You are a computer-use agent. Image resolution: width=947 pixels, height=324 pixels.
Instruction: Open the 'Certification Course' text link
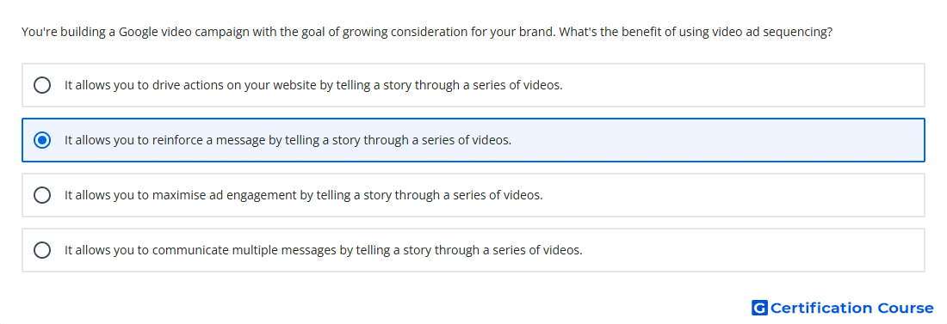pos(851,308)
